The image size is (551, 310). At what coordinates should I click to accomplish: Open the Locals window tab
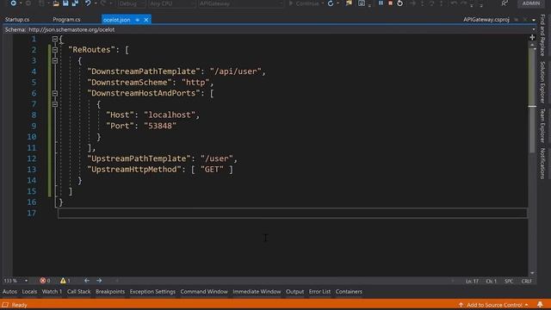[x=29, y=291]
